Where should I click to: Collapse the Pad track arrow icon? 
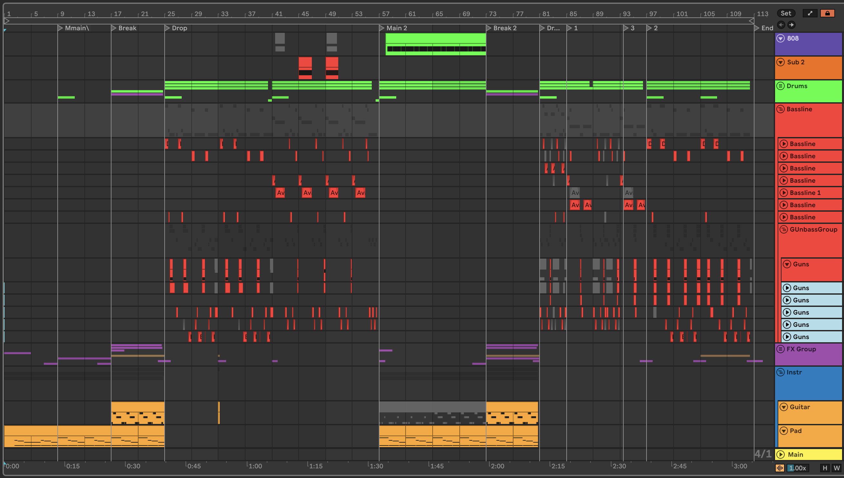pyautogui.click(x=784, y=431)
